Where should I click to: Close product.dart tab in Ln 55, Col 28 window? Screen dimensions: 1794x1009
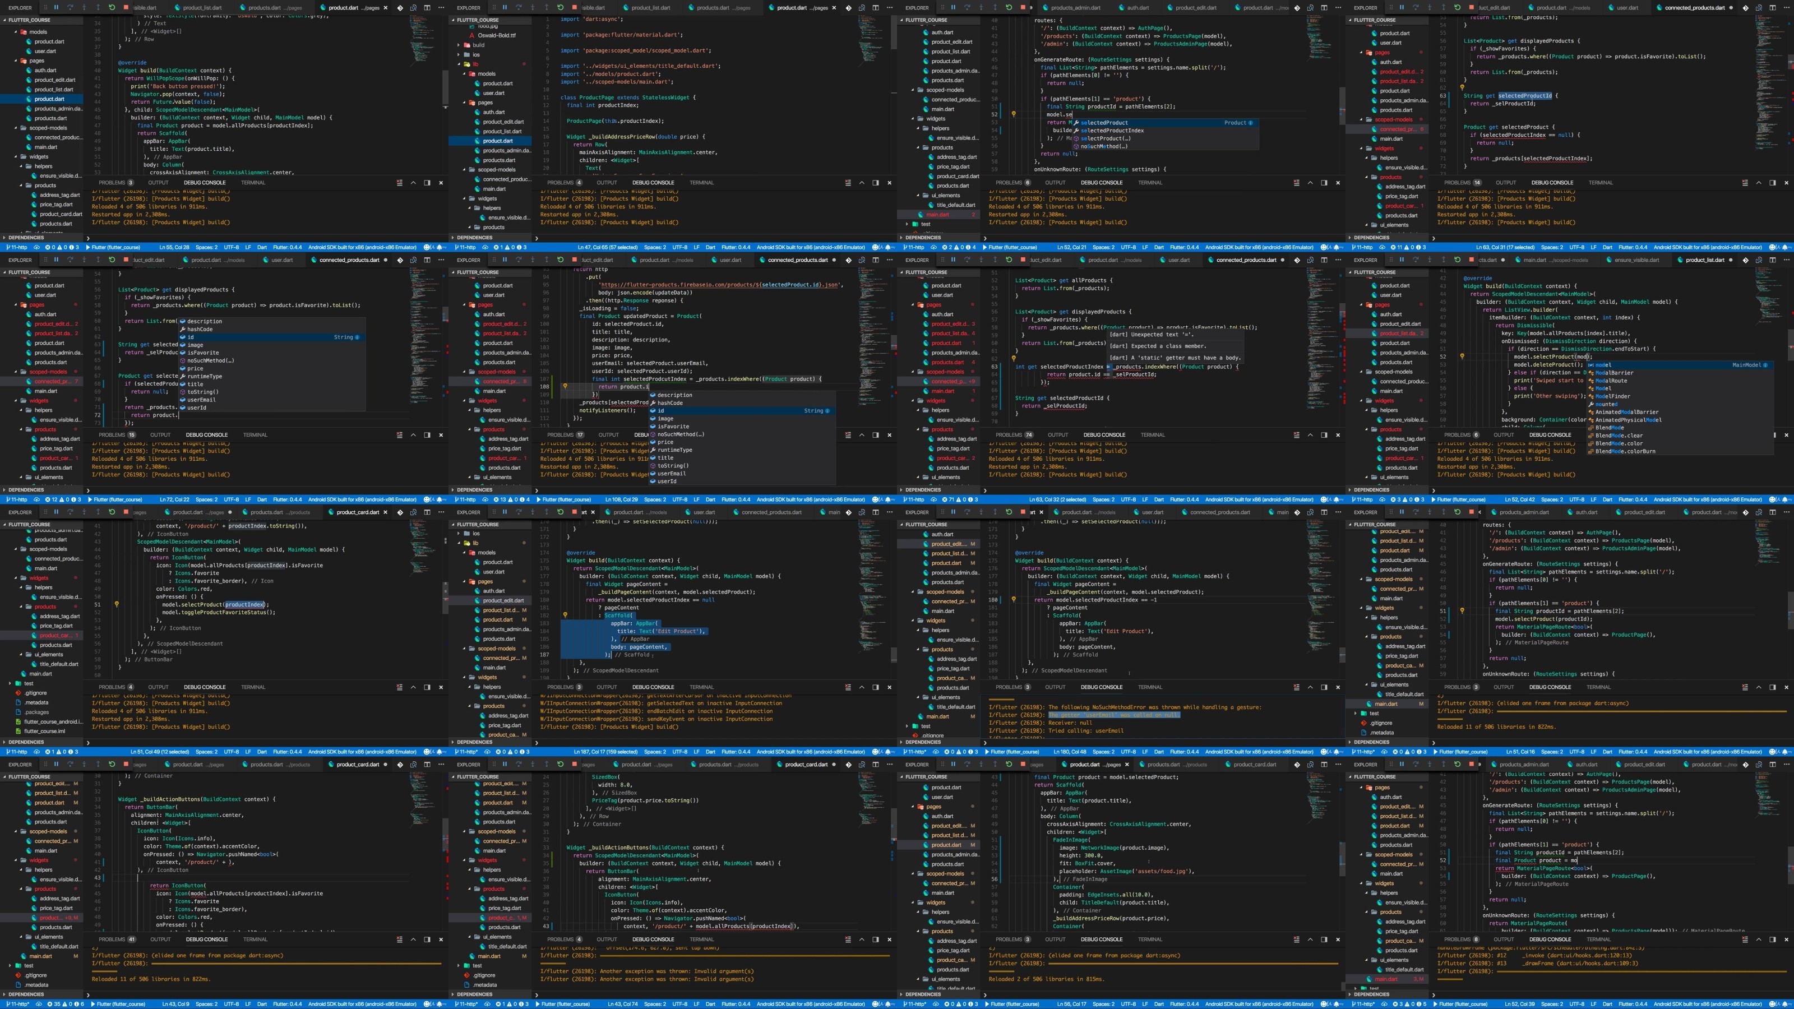click(385, 8)
